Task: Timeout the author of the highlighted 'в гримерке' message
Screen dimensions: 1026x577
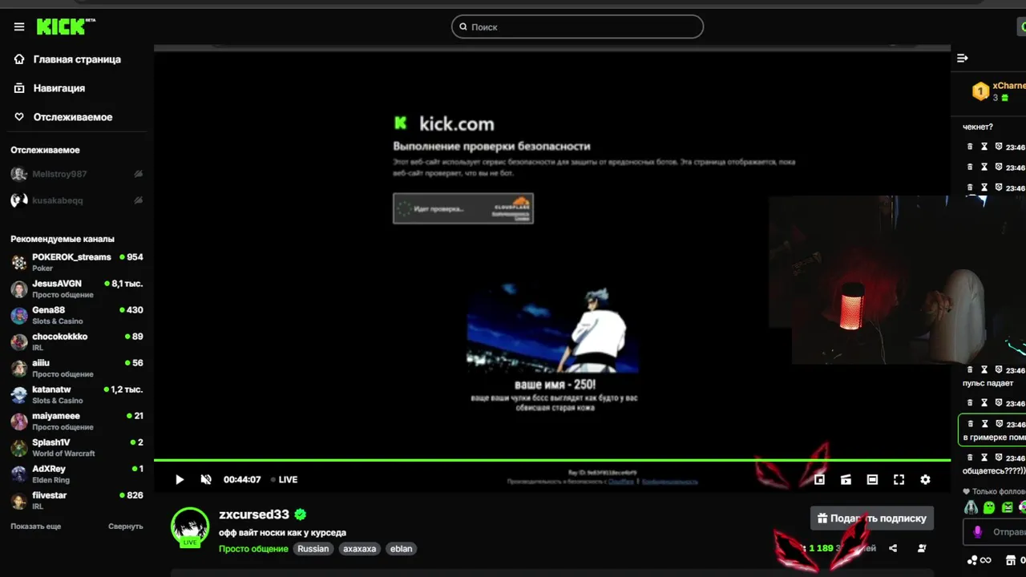Action: click(984, 424)
